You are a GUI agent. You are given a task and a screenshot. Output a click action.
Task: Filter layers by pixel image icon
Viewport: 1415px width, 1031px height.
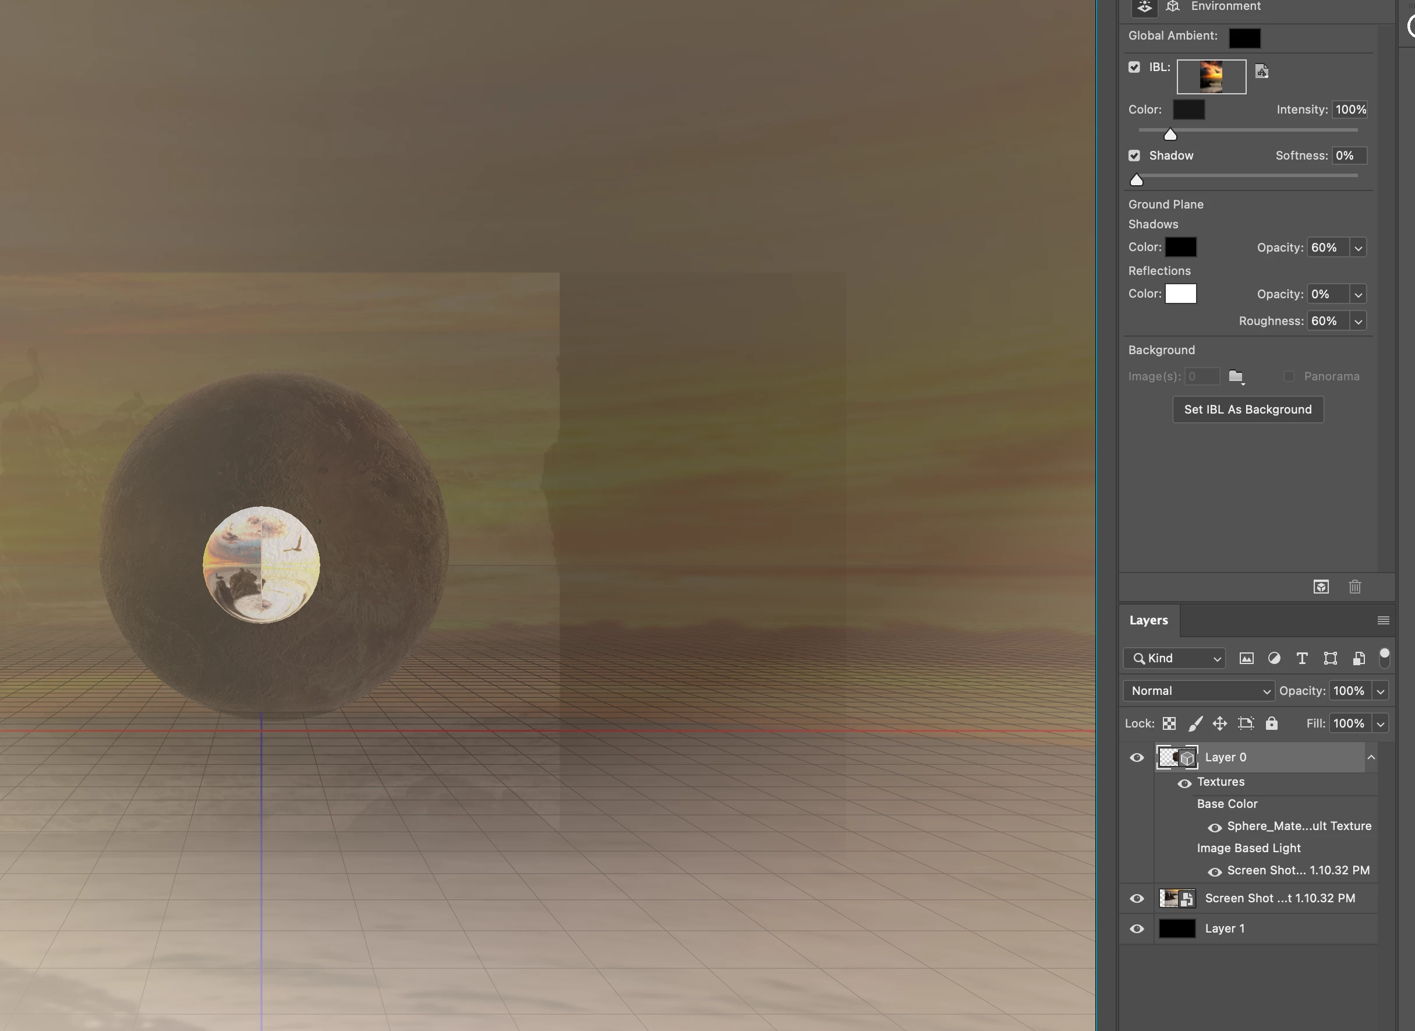(x=1246, y=658)
